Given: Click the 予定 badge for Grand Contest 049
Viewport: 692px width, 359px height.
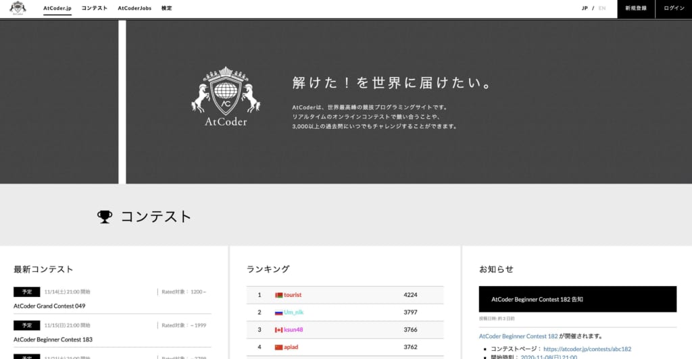Looking at the screenshot, I should coord(27,292).
